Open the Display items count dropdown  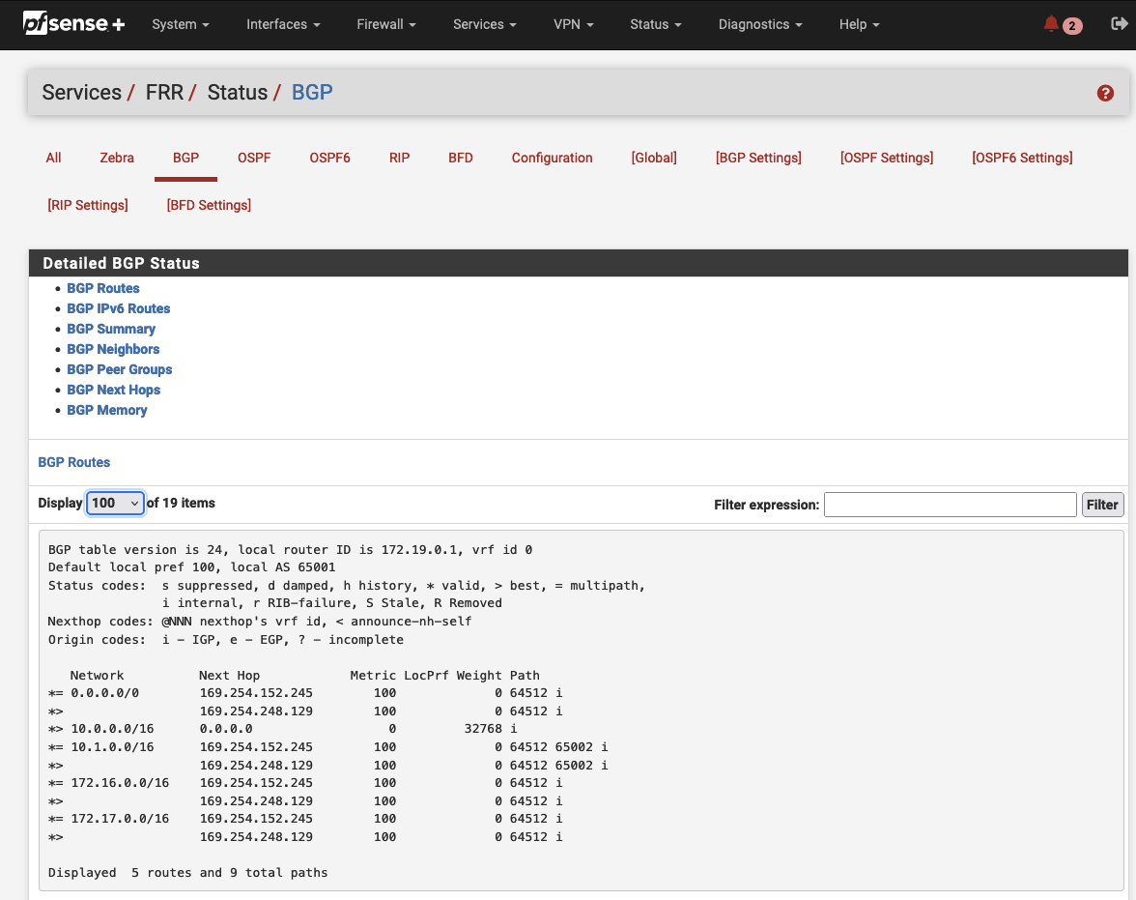tap(115, 503)
